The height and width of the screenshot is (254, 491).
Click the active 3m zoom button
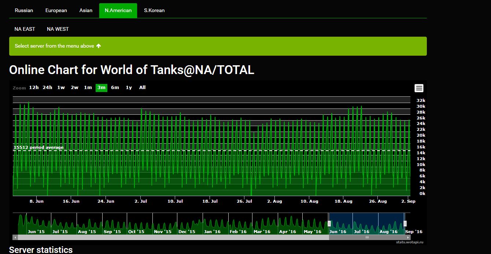(x=101, y=88)
